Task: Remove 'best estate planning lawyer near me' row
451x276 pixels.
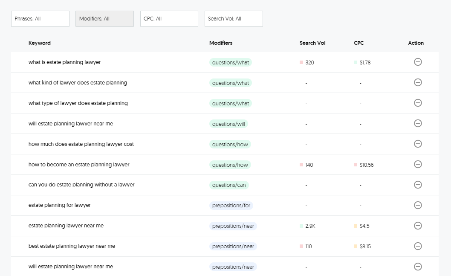Action: point(418,246)
